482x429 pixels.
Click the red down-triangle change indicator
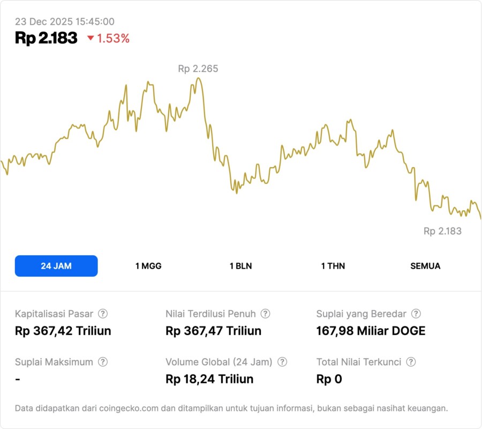91,39
